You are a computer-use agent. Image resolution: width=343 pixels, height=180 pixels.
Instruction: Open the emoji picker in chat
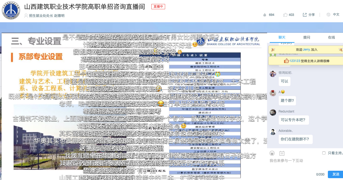tap(272, 153)
